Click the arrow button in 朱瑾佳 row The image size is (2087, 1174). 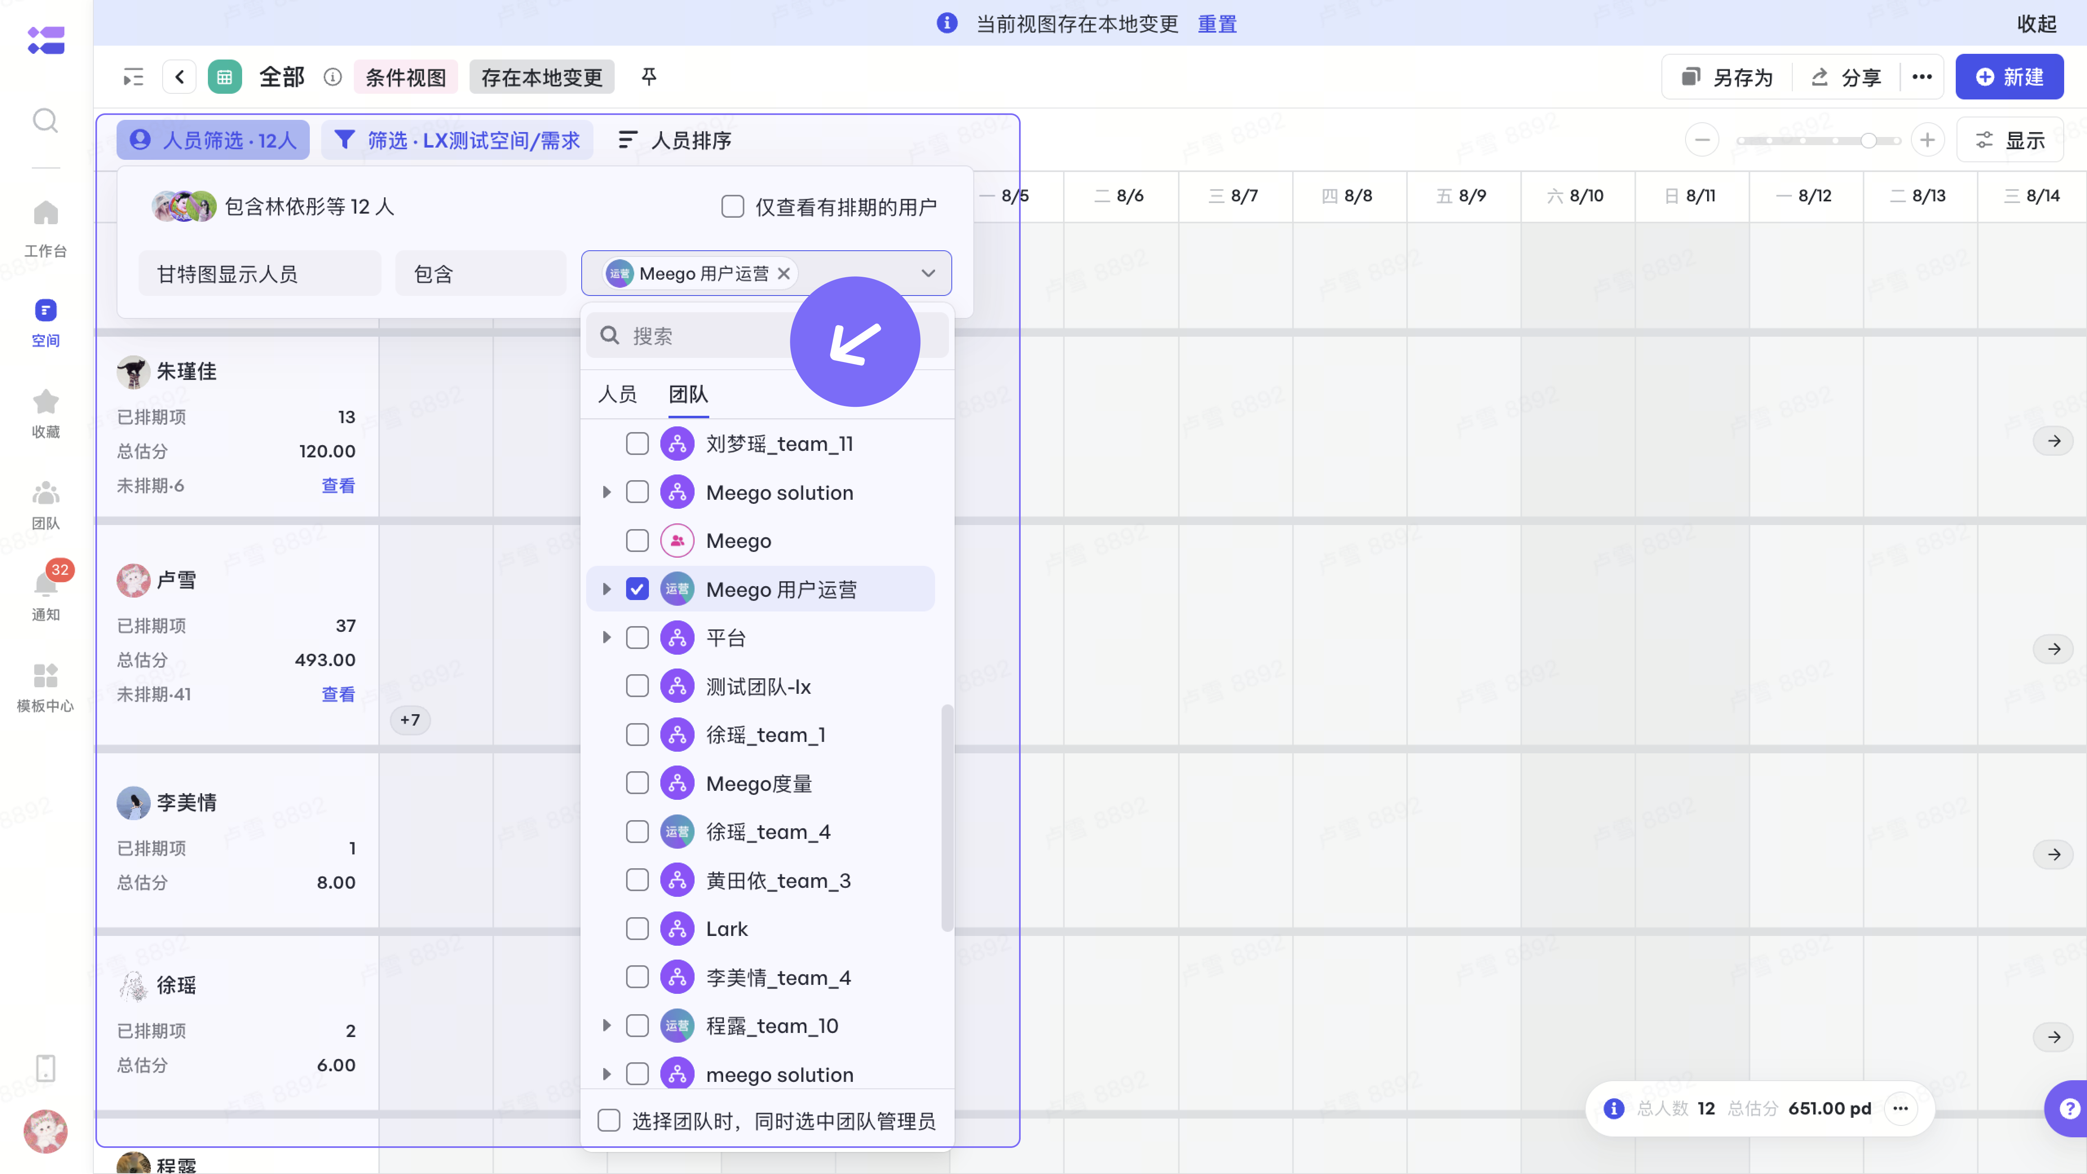tap(2054, 441)
